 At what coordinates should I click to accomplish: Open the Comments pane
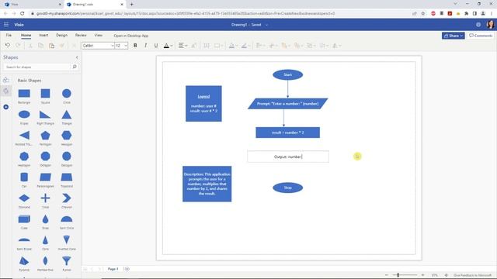coord(481,36)
